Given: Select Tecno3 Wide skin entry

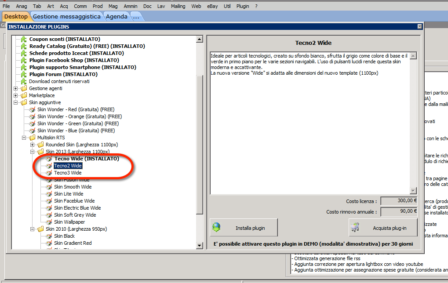Looking at the screenshot, I should click(68, 173).
